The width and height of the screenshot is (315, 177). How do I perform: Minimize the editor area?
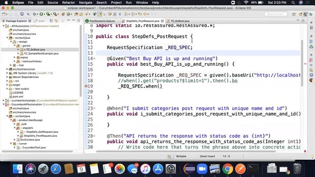pos(298,21)
